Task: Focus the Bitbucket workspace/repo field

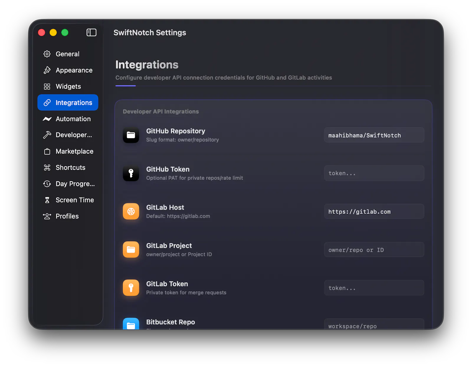Action: click(374, 324)
